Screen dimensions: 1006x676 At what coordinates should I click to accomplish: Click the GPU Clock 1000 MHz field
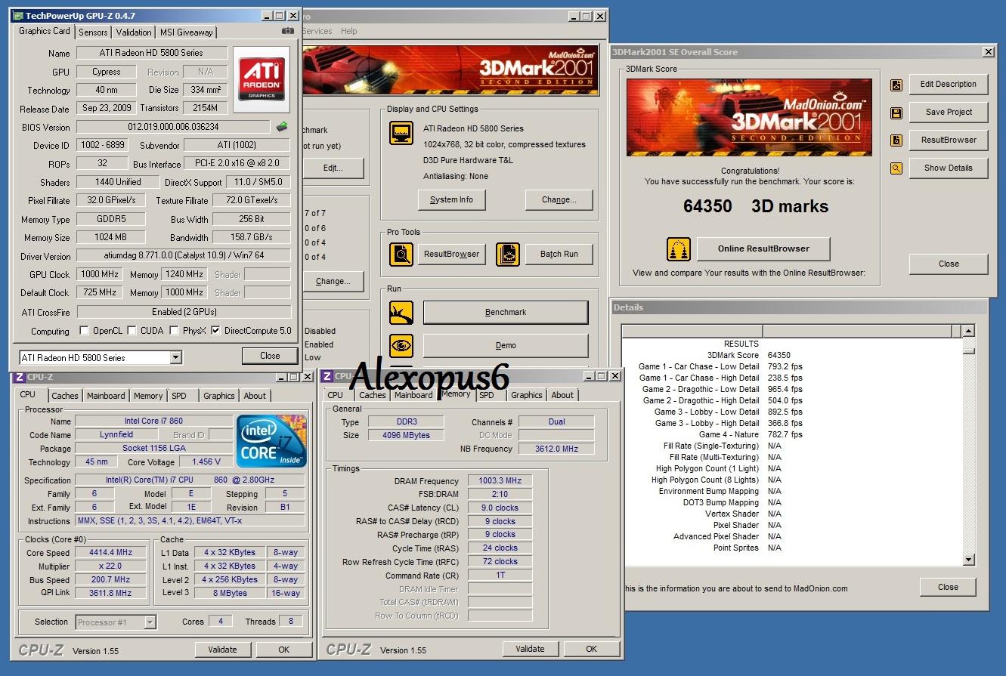(x=101, y=274)
